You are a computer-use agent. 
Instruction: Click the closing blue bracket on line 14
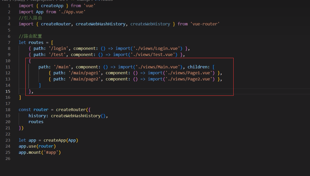pos(40,85)
